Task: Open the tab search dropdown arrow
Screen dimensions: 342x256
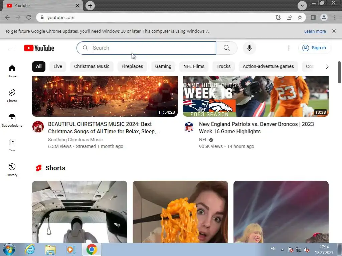Action: (x=302, y=6)
